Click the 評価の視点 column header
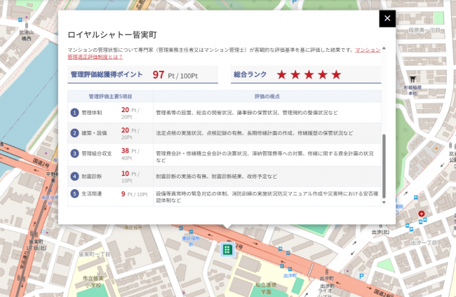The width and height of the screenshot is (456, 297). click(x=266, y=95)
